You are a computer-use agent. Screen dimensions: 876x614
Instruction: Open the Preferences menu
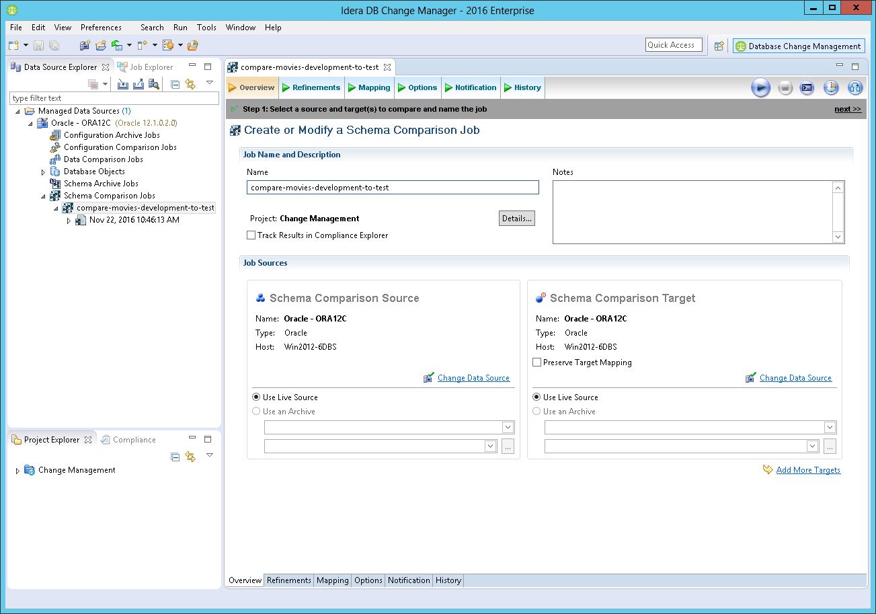point(101,28)
